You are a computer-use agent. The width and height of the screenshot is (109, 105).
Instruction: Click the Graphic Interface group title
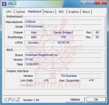pos(18,71)
